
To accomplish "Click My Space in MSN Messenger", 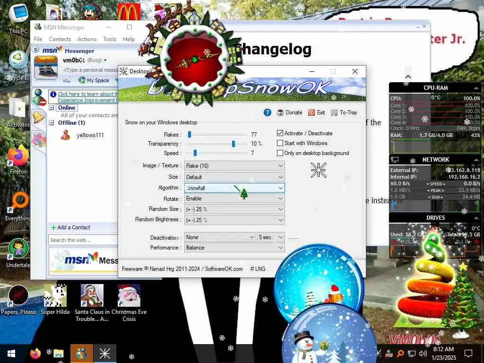I will [94, 80].
